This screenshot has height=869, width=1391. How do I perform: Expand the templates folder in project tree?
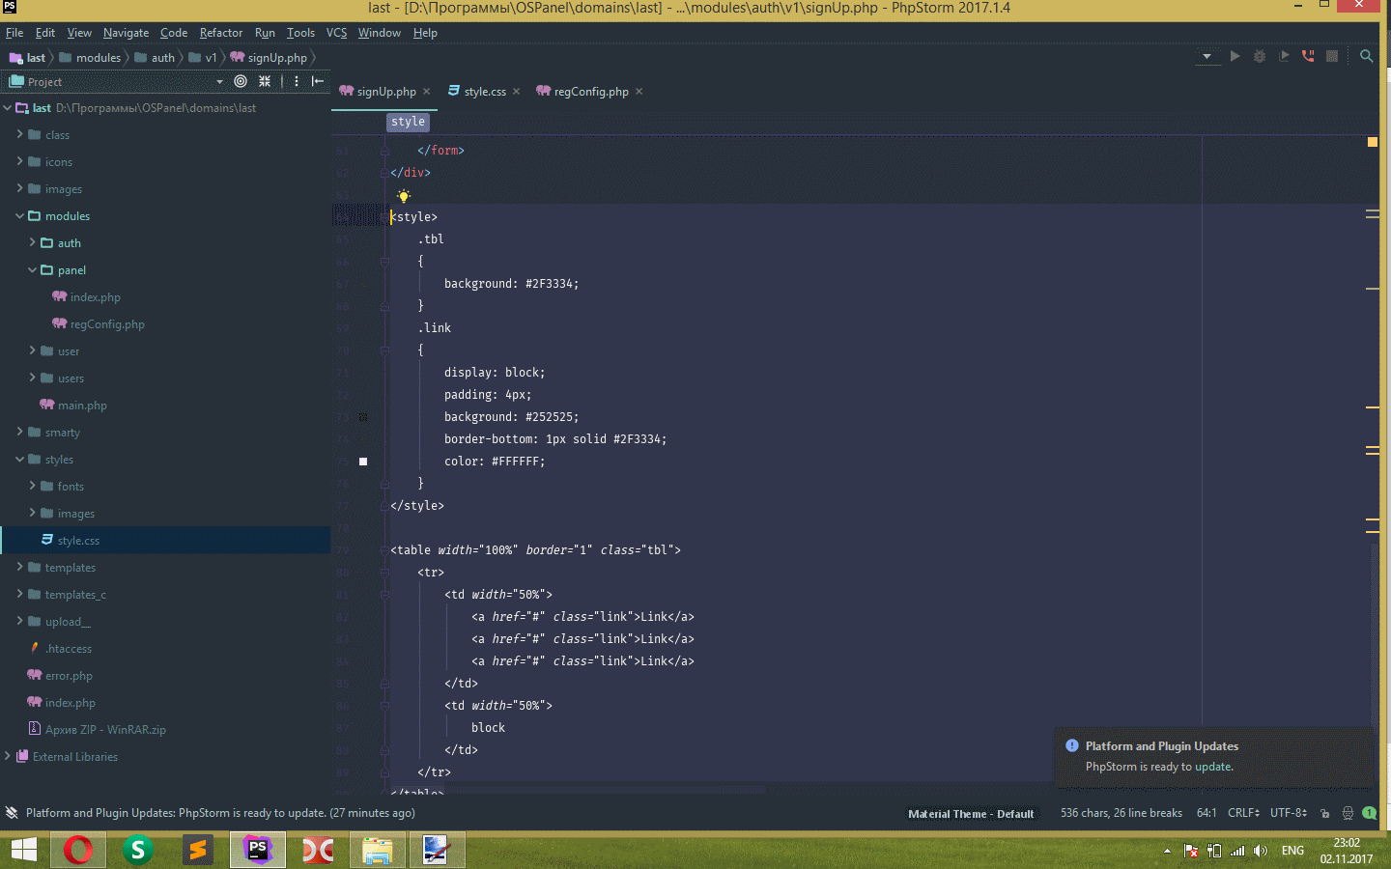click(19, 568)
